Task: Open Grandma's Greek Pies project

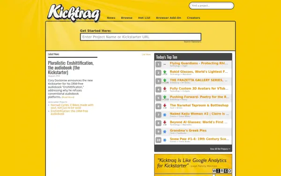Action: [188, 130]
